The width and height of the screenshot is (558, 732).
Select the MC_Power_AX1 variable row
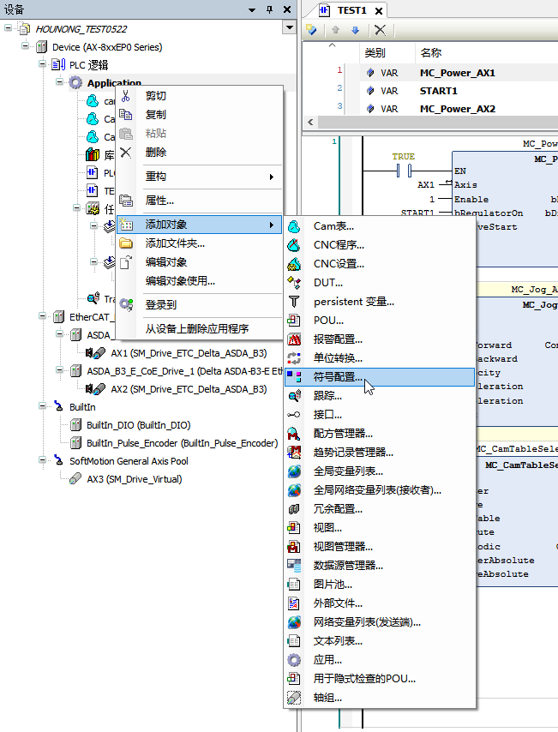coord(457,73)
